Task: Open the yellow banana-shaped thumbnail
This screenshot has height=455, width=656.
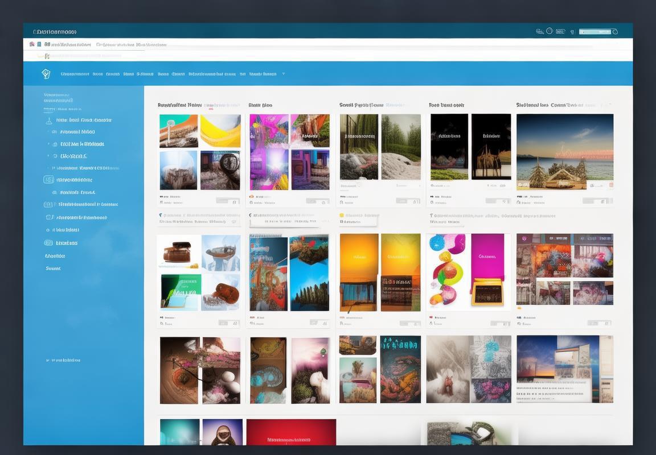Action: click(220, 131)
